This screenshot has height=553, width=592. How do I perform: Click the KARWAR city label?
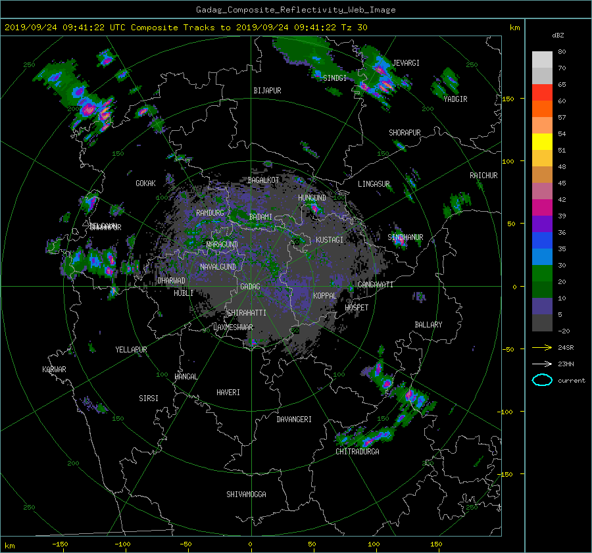point(55,370)
